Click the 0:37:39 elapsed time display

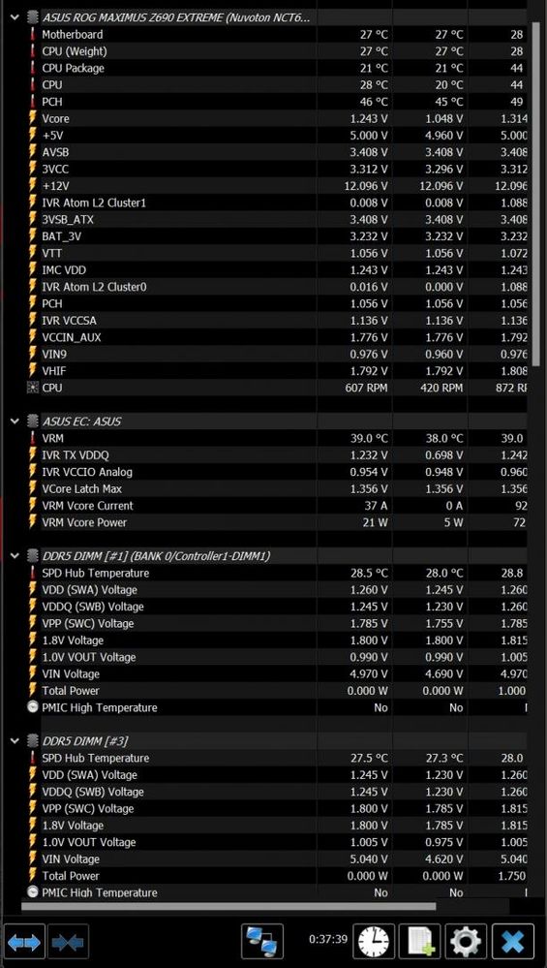pyautogui.click(x=328, y=939)
